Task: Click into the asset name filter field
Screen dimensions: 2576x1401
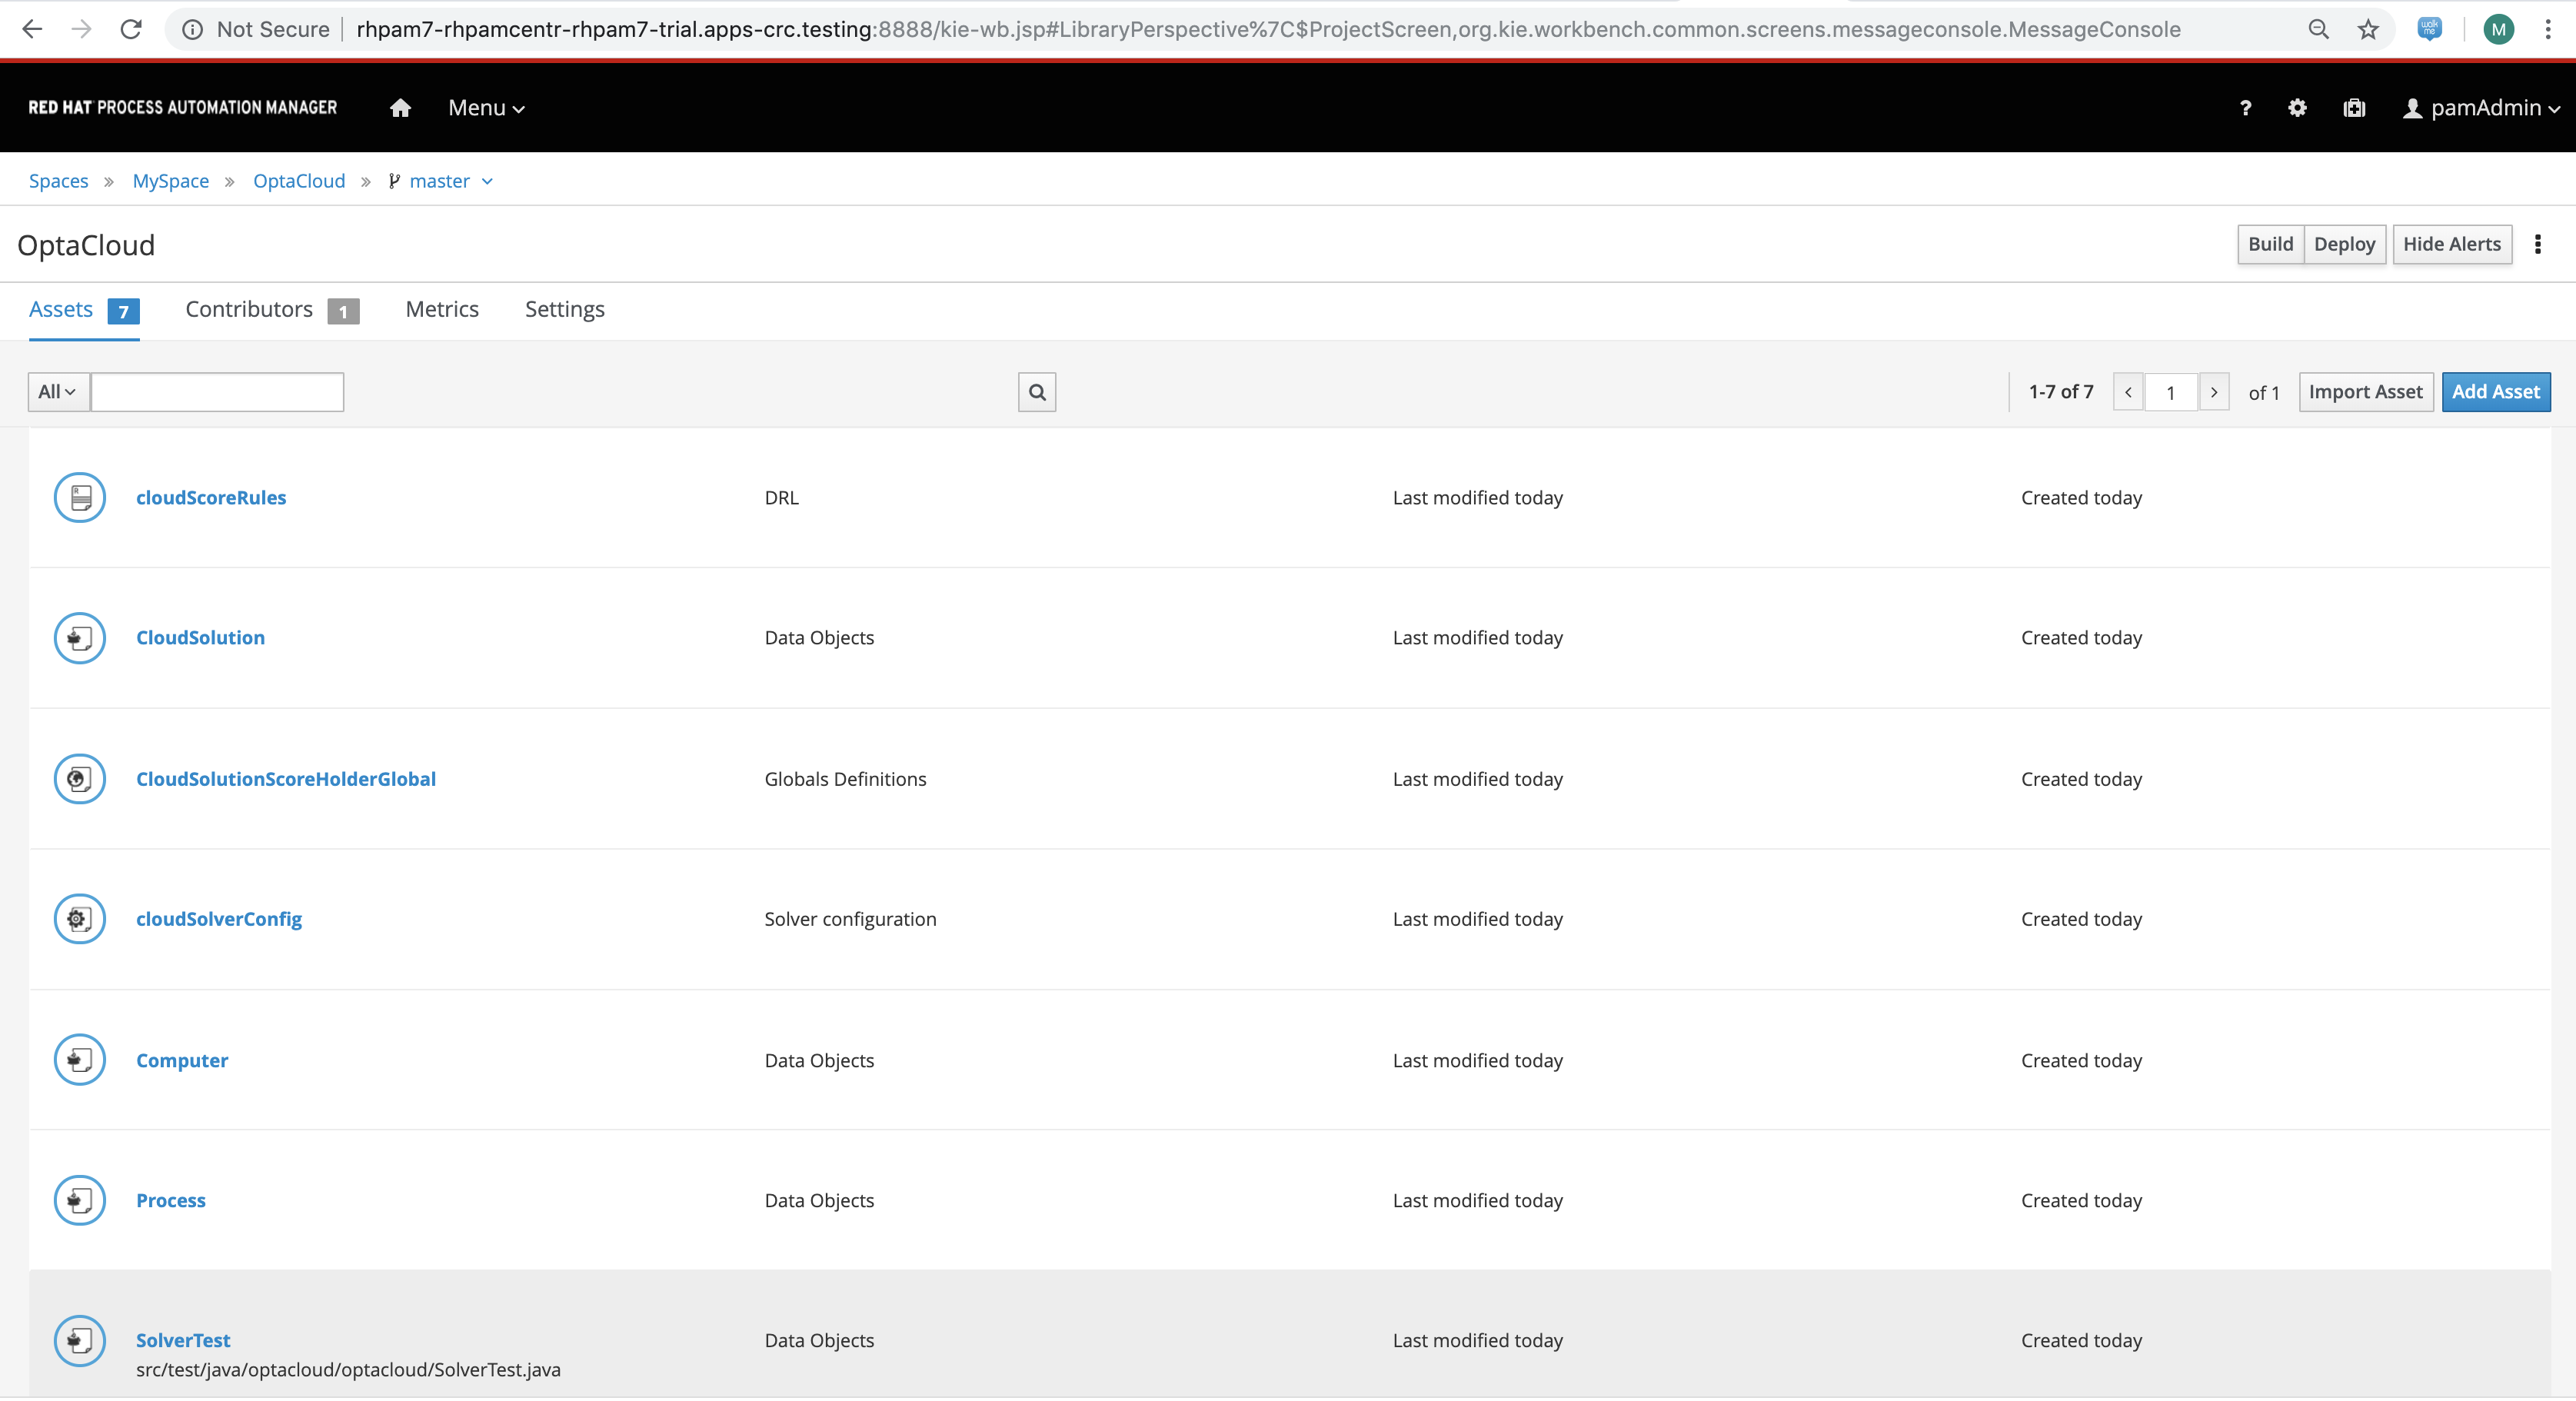Action: tap(217, 392)
